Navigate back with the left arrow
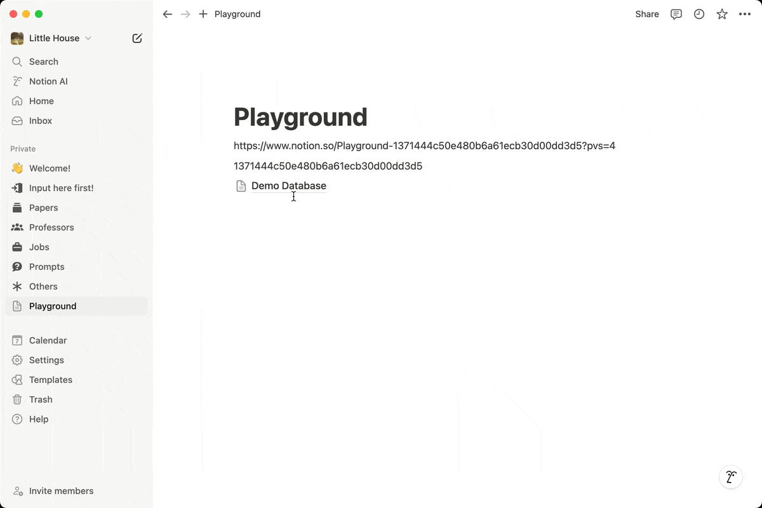Screen dimensions: 762x508 167,14
